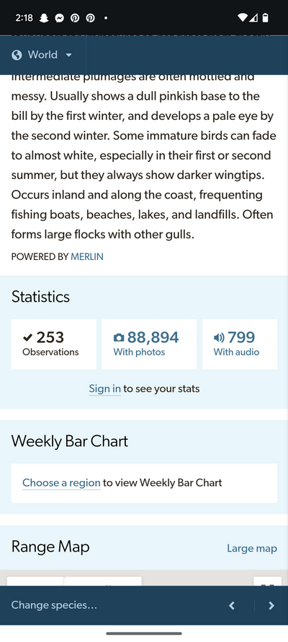Viewport: 288px width, 642px height.
Task: Open the Change species selector
Action: (54, 605)
